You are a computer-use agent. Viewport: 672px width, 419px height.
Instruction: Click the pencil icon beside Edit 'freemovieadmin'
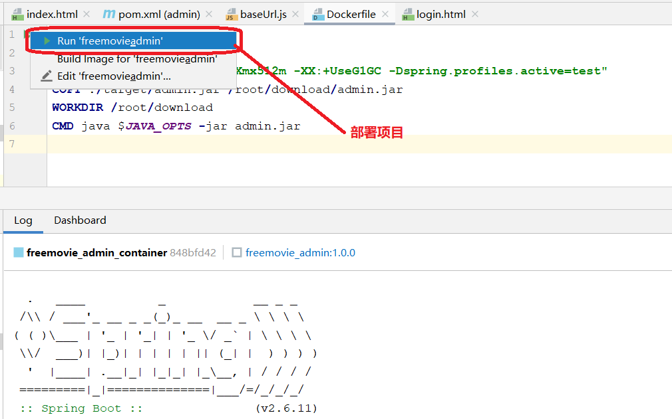tap(47, 76)
